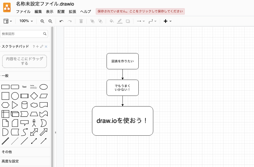Click the scratchpad help question mark icon
Viewport: 254px width, 167px height.
(34, 46)
